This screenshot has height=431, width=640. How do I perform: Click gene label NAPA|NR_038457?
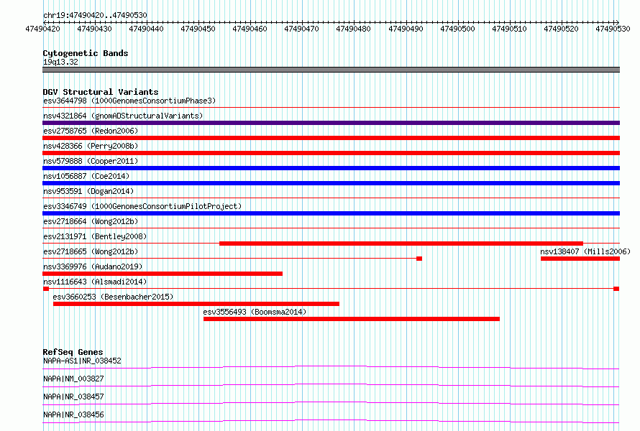pyautogui.click(x=73, y=397)
